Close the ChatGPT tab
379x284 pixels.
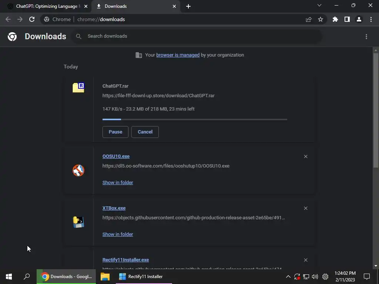[x=86, y=7]
